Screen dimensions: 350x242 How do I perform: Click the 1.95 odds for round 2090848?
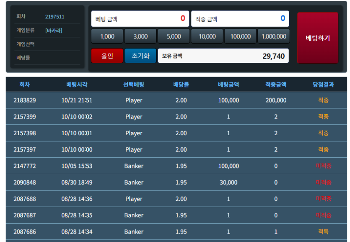(x=181, y=183)
